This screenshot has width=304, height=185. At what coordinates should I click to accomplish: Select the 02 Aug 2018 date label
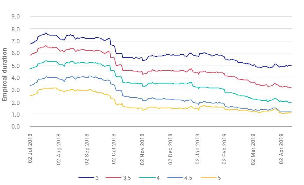click(59, 148)
